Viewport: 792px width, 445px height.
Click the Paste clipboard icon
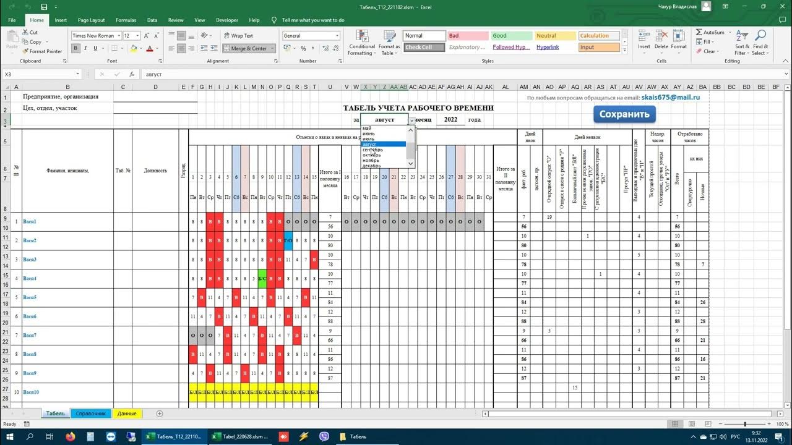[11, 37]
